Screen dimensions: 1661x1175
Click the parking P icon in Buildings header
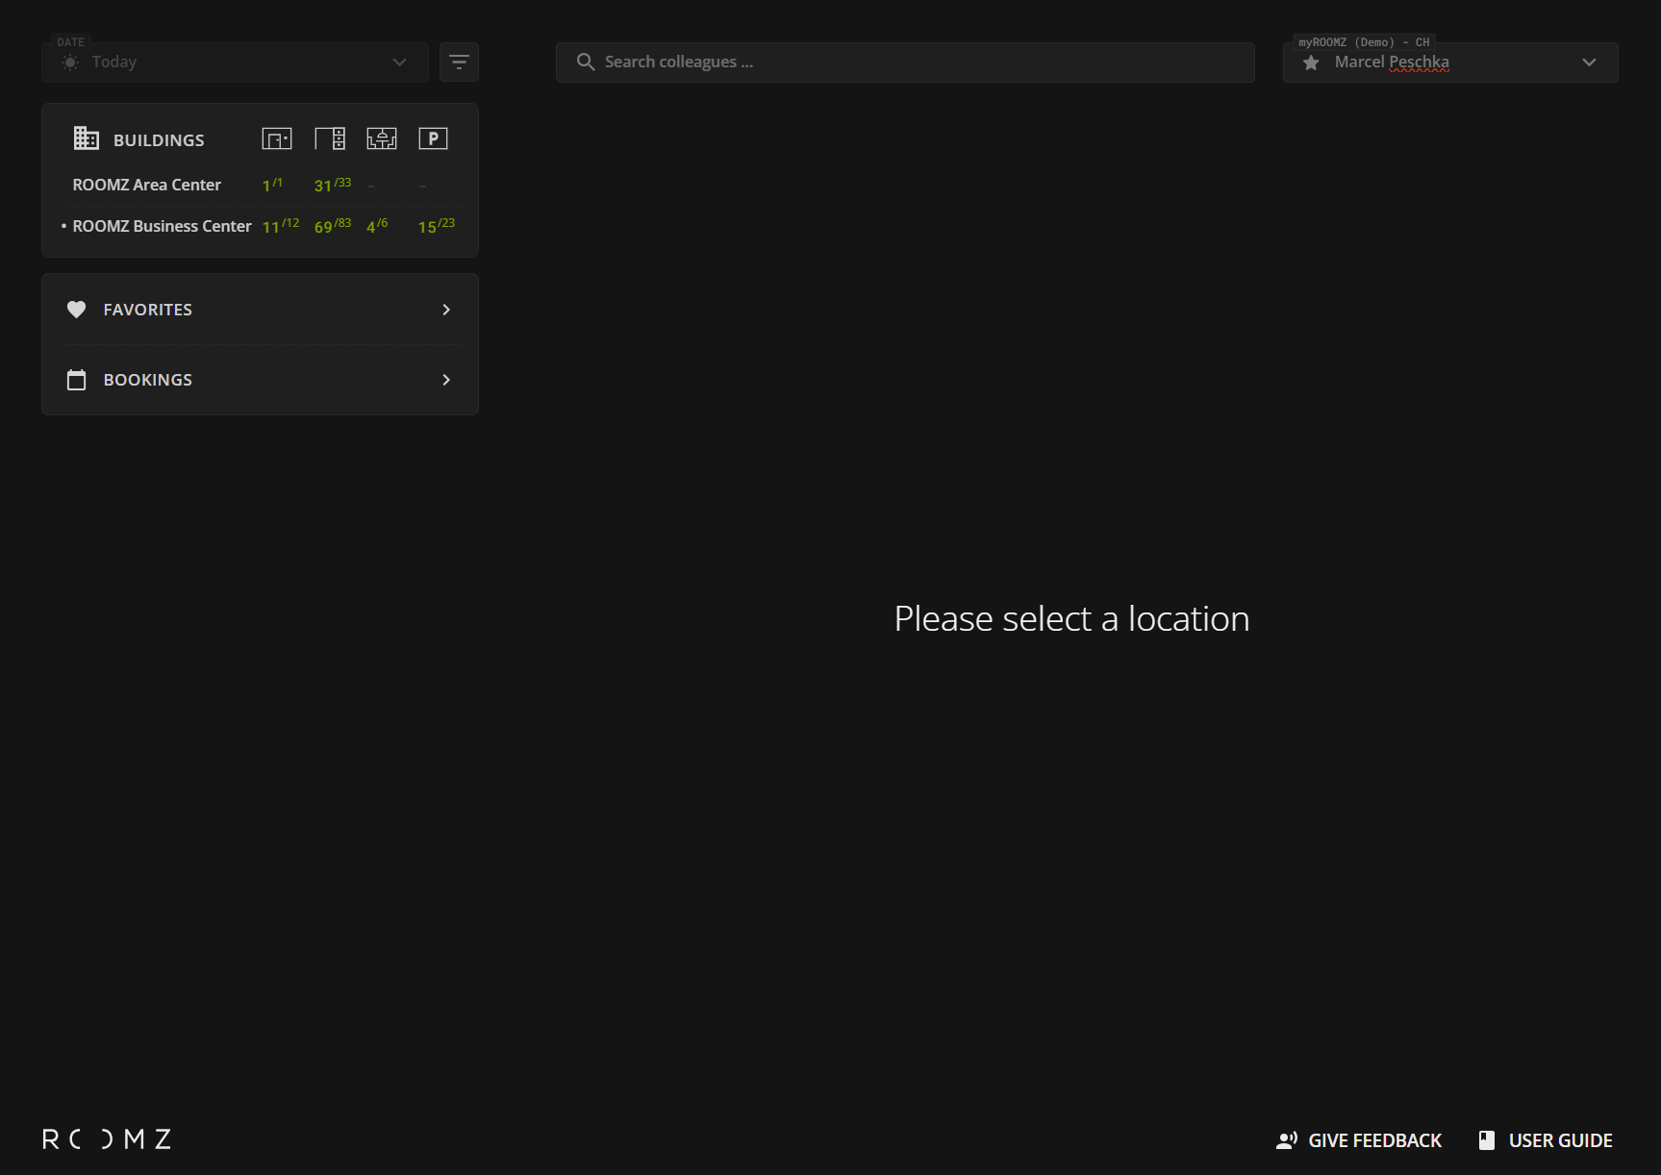(433, 139)
